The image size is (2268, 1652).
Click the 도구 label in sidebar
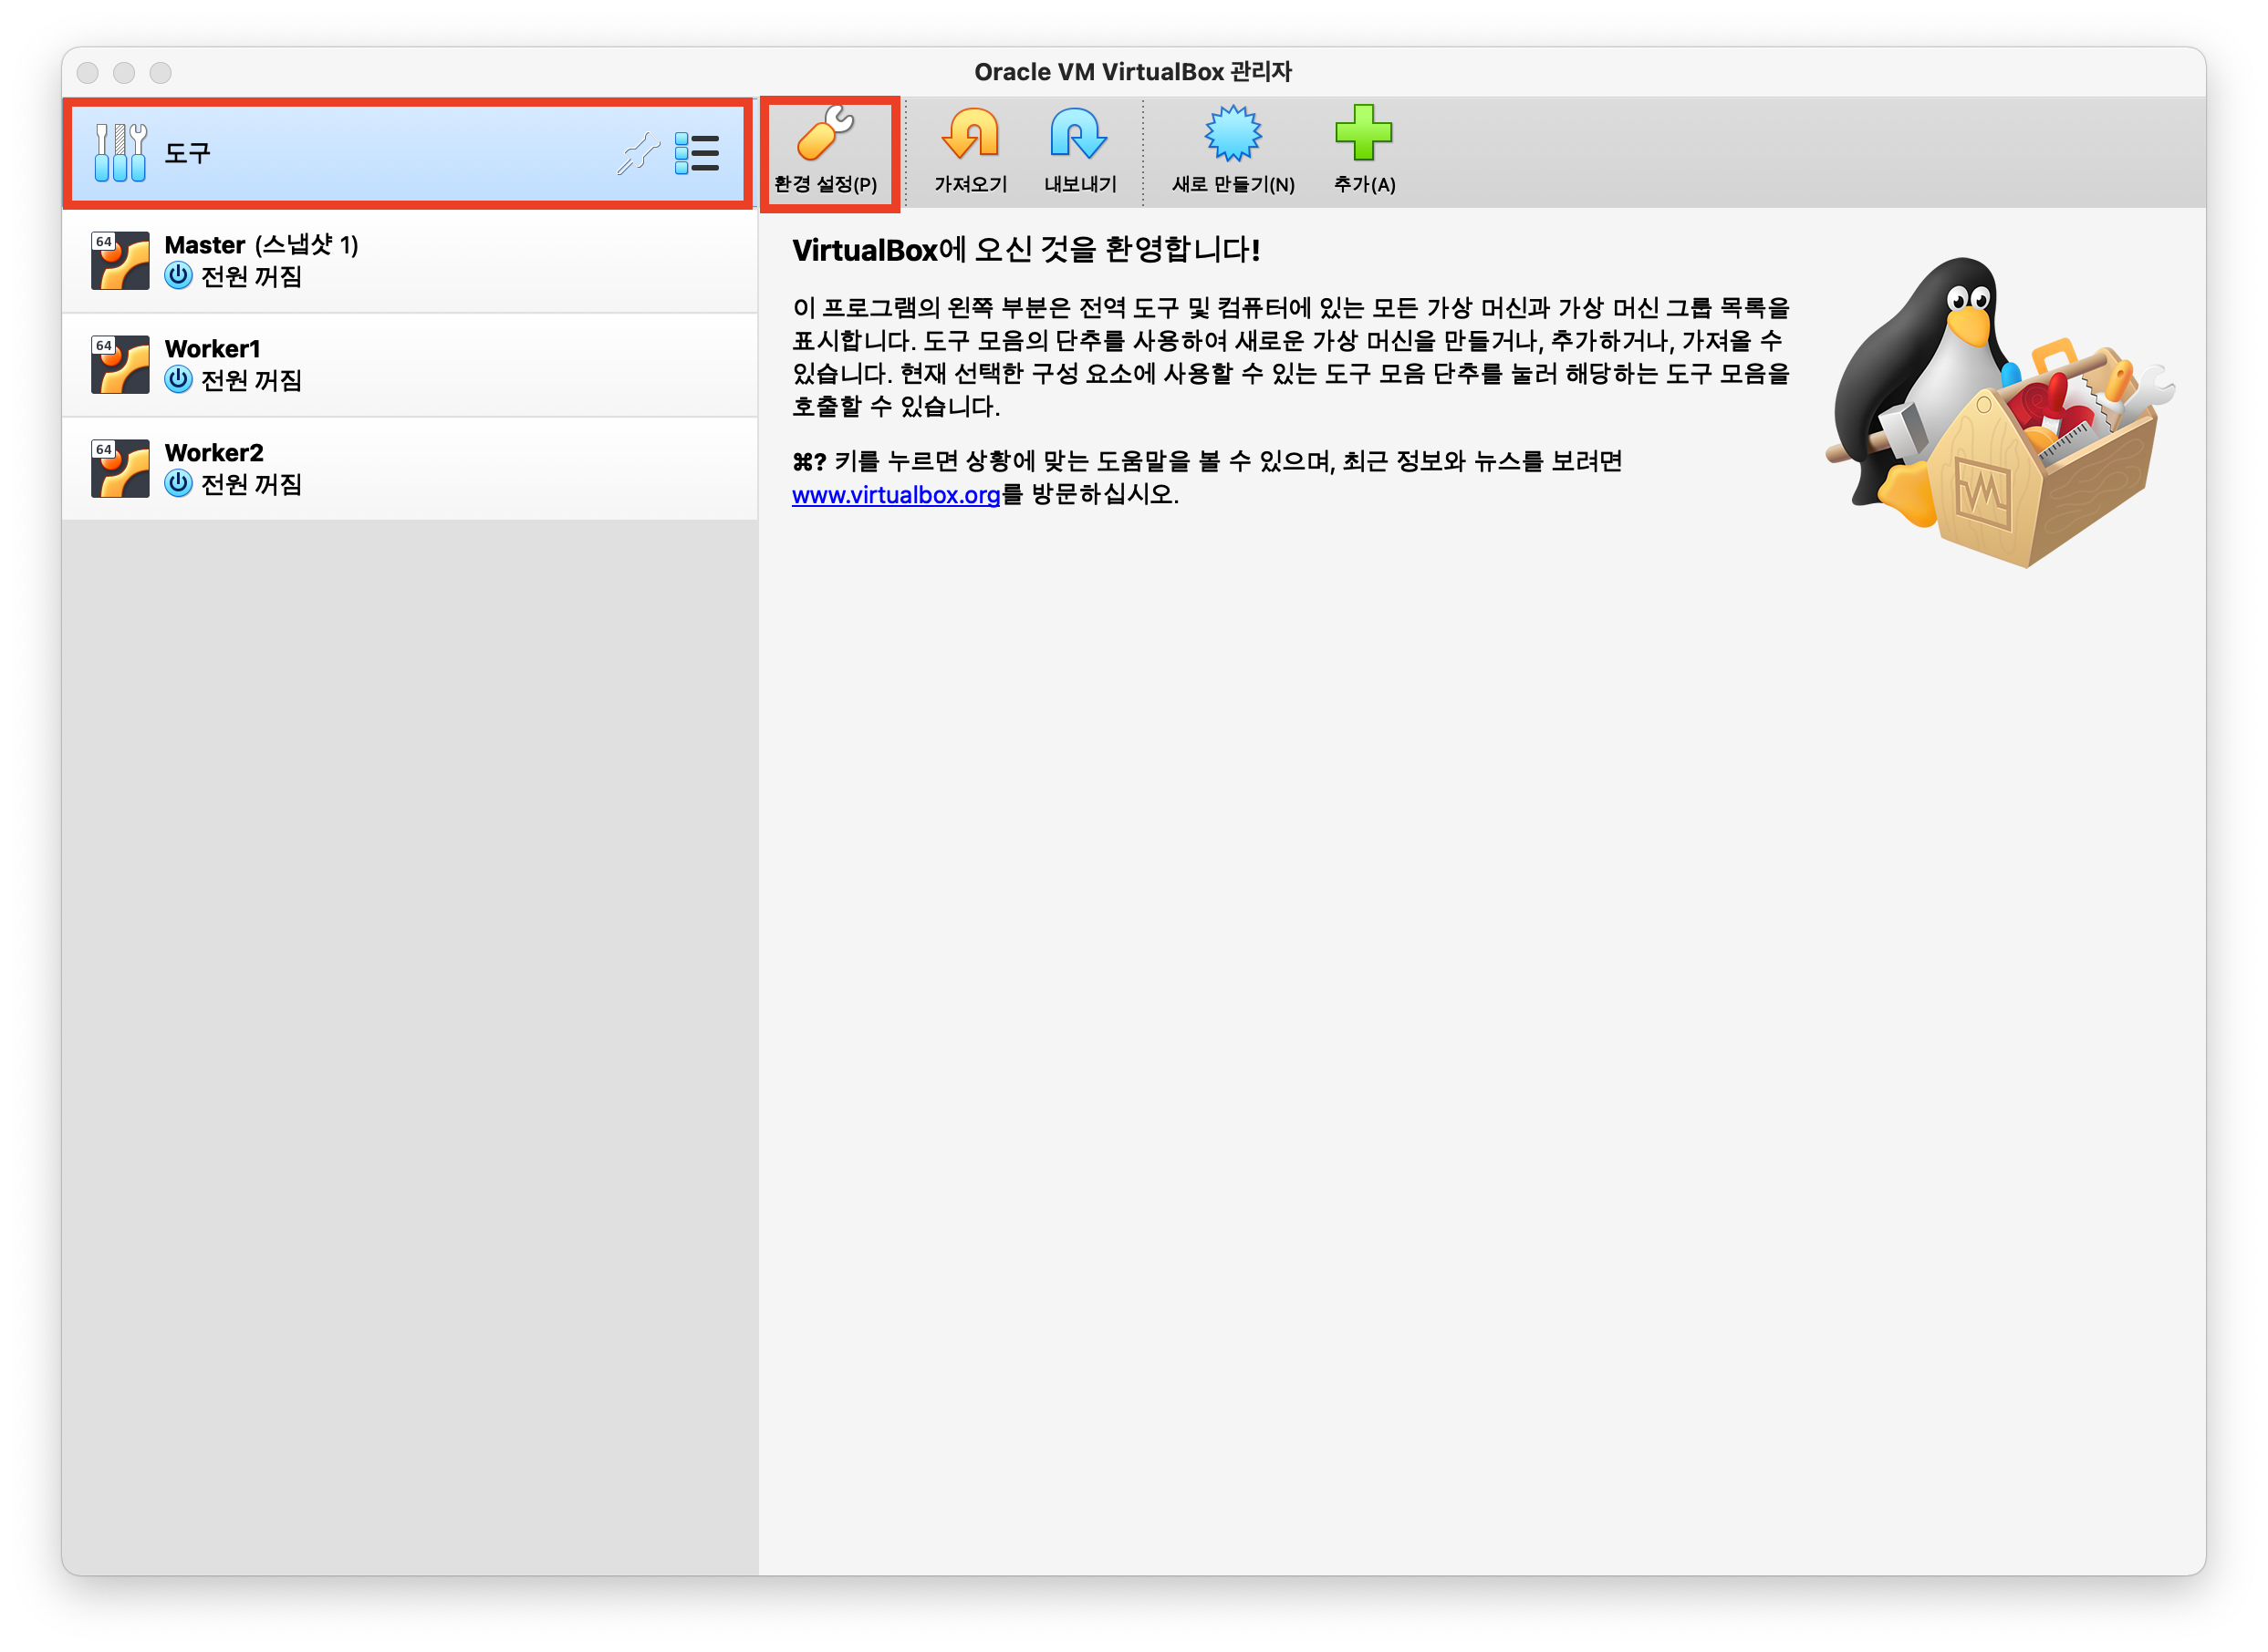pos(187,154)
